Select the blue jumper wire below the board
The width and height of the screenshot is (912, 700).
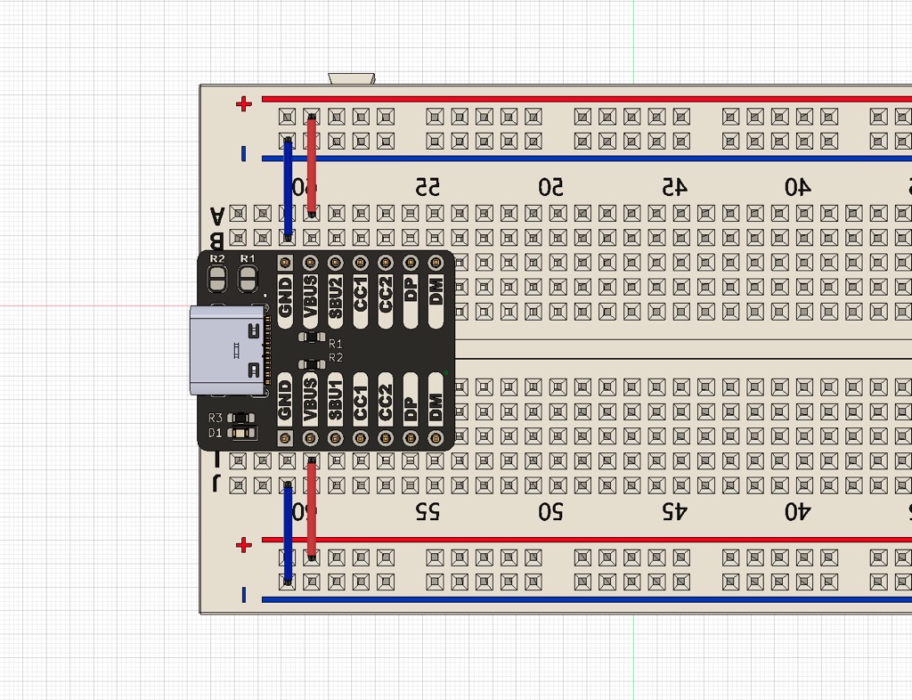coord(288,533)
